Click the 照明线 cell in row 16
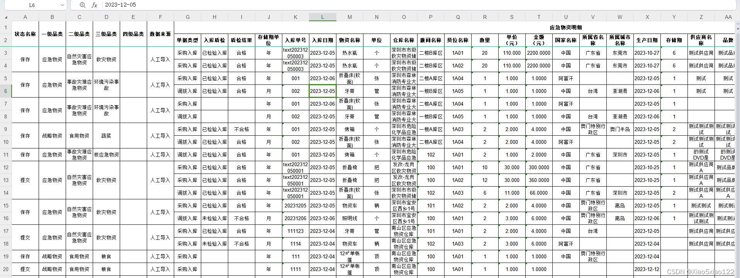740x278 pixels. [x=350, y=218]
